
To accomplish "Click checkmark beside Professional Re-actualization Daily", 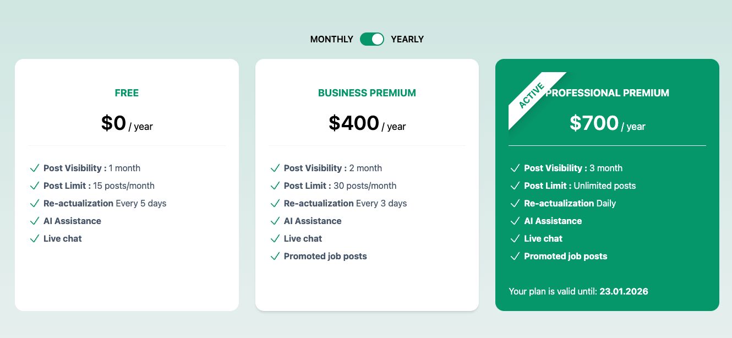I will point(515,203).
